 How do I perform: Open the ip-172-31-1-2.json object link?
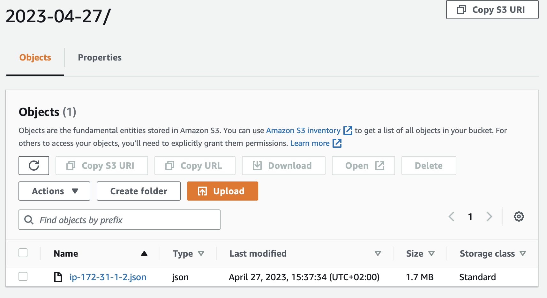108,277
